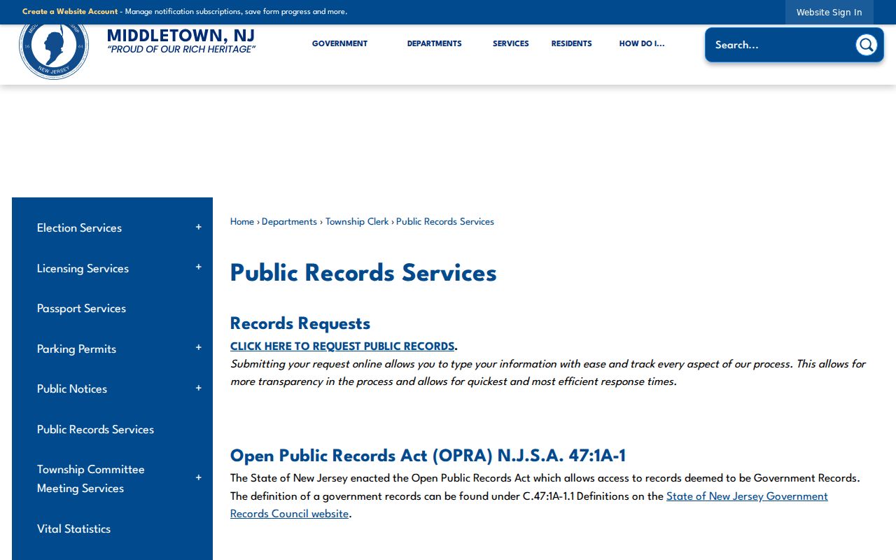896x560 pixels.
Task: Go to Departments breadcrumb
Action: (x=289, y=222)
